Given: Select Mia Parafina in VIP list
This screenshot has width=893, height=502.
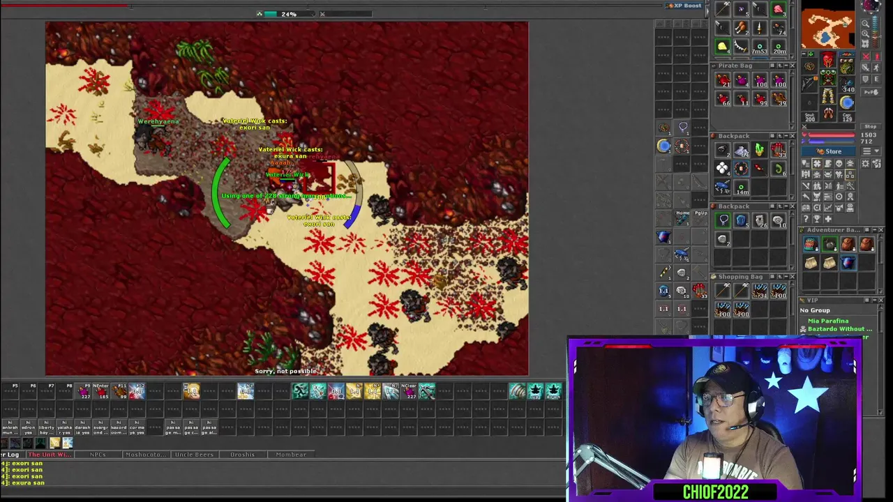Looking at the screenshot, I should pos(829,321).
